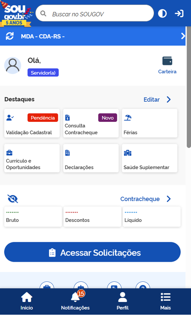Image resolution: width=191 pixels, height=316 pixels.
Task: Open the Validação Cadastral card
Action: pos(32,123)
